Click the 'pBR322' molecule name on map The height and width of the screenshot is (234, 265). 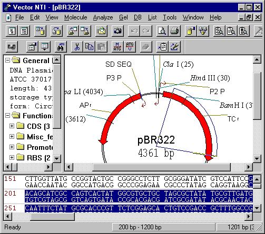click(x=156, y=140)
